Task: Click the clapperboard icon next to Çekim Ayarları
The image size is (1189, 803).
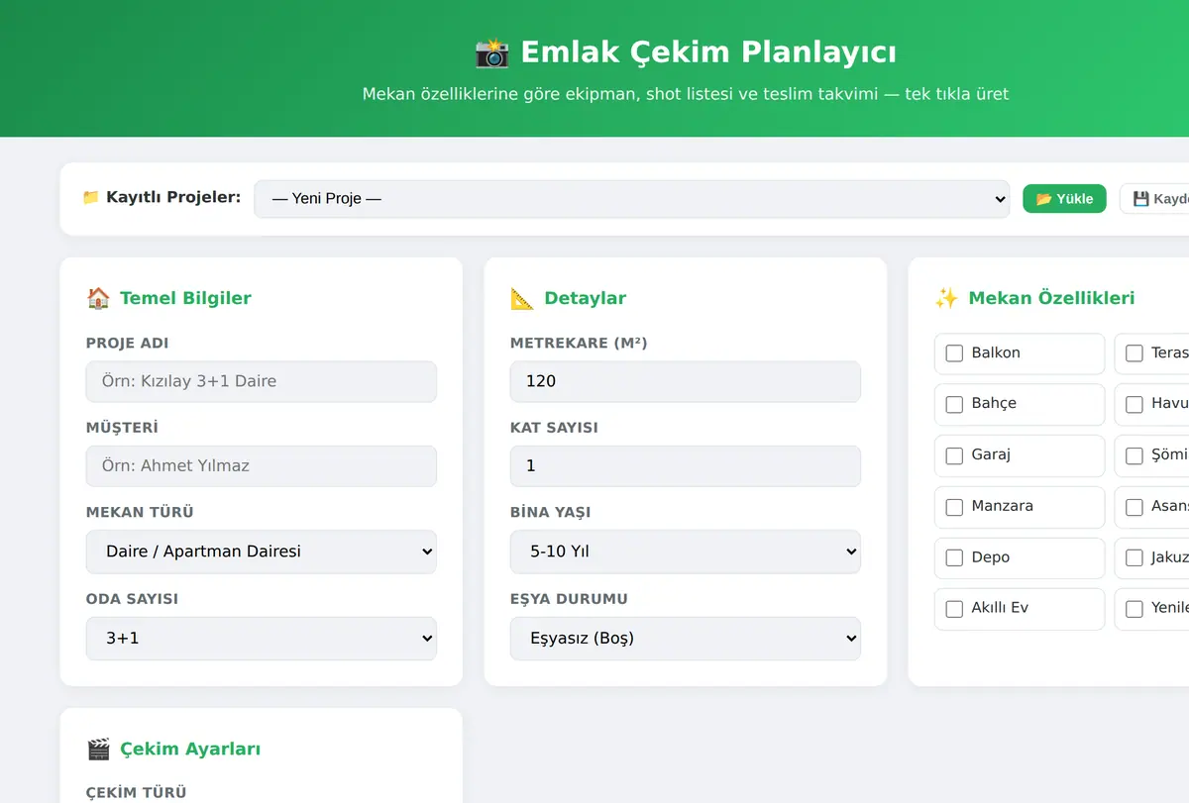Action: [98, 749]
